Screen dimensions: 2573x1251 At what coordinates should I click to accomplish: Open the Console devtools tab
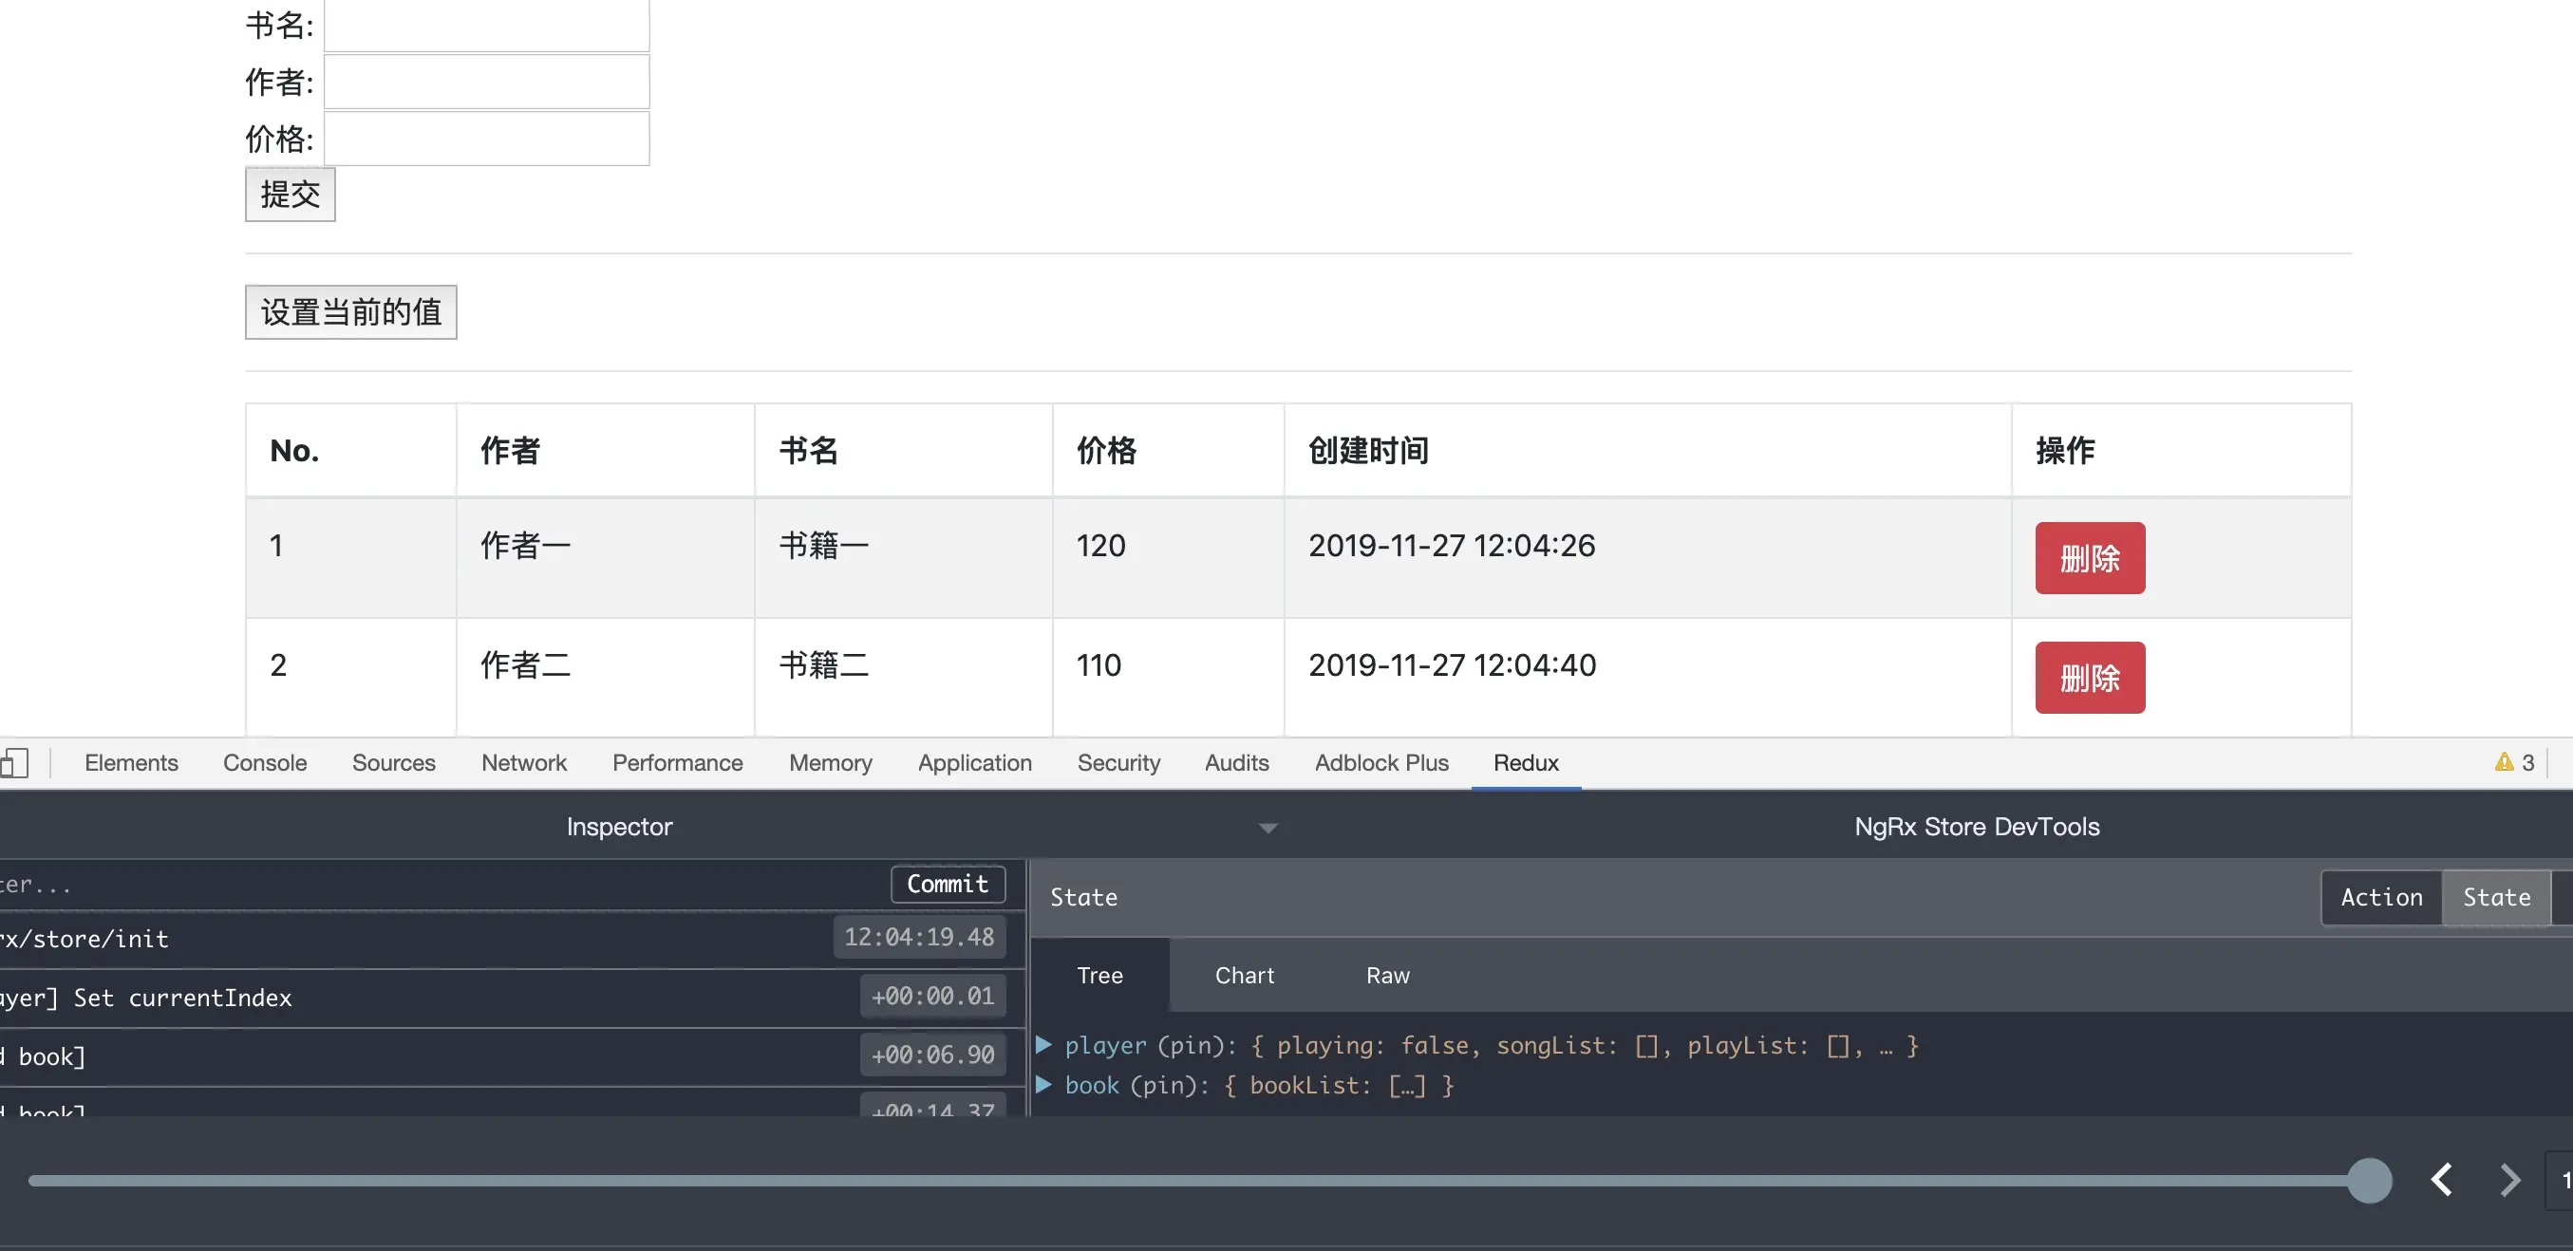[265, 763]
